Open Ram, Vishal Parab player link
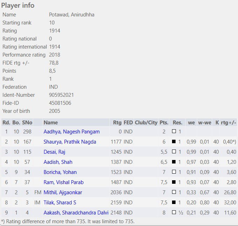The width and height of the screenshot is (238, 226). coord(64,182)
